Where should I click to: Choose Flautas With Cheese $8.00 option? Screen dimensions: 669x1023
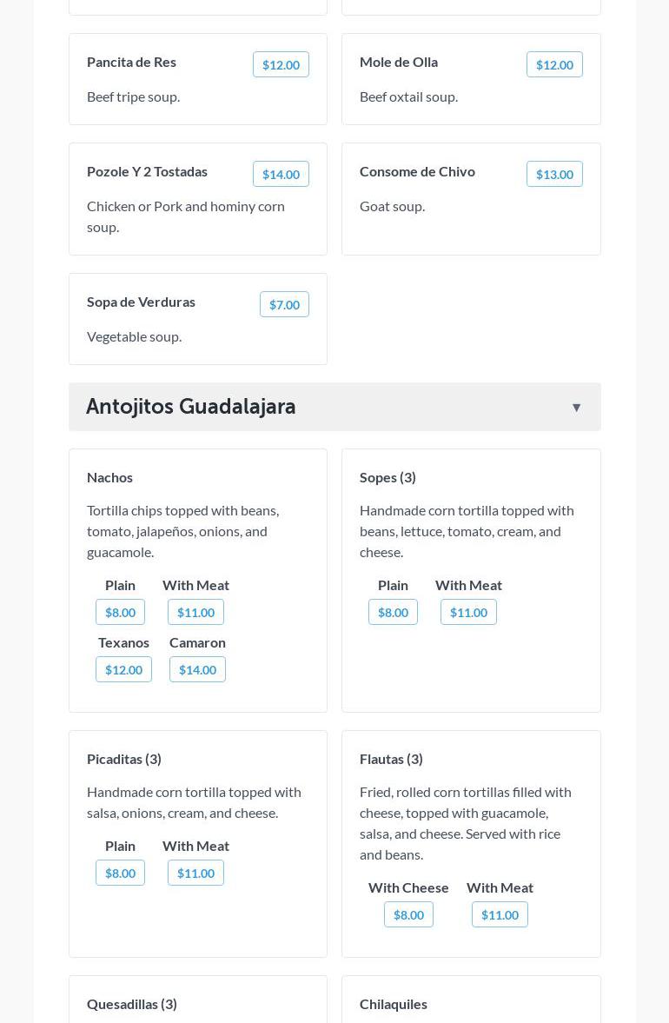[x=408, y=915]
